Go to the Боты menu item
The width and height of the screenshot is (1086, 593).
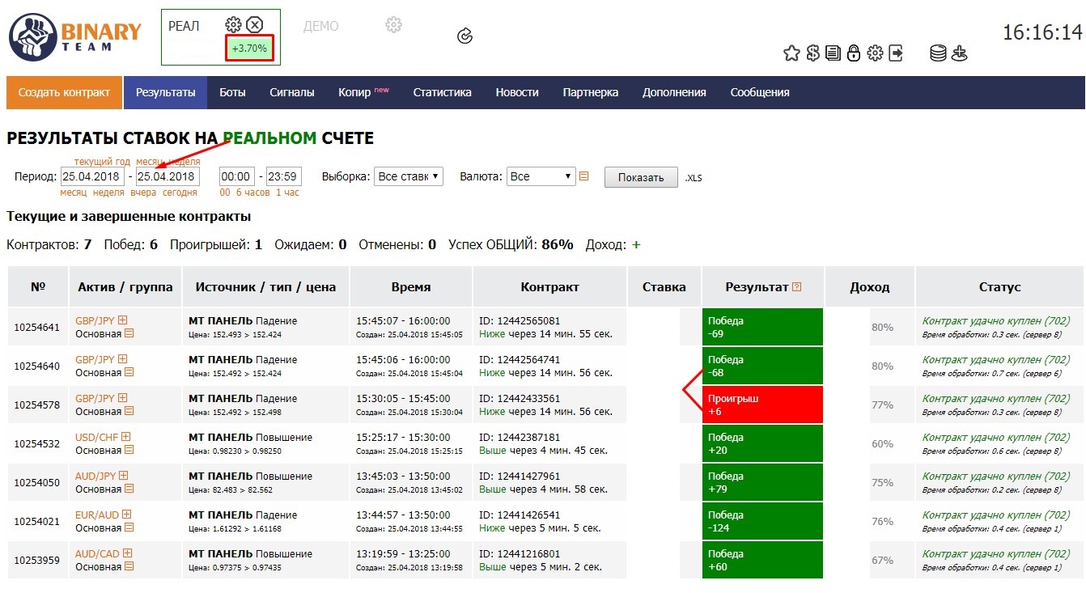(x=232, y=92)
